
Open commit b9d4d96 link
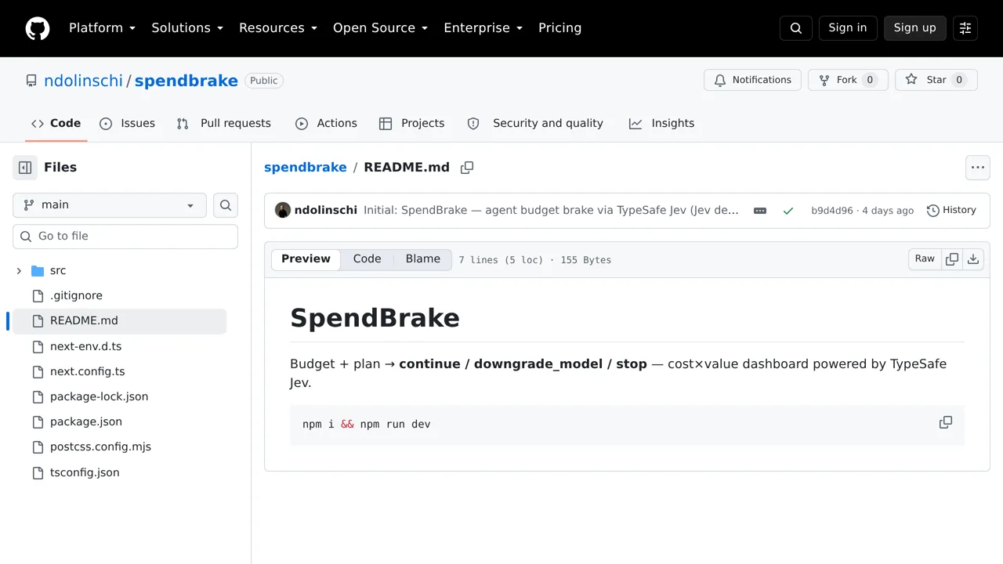832,211
